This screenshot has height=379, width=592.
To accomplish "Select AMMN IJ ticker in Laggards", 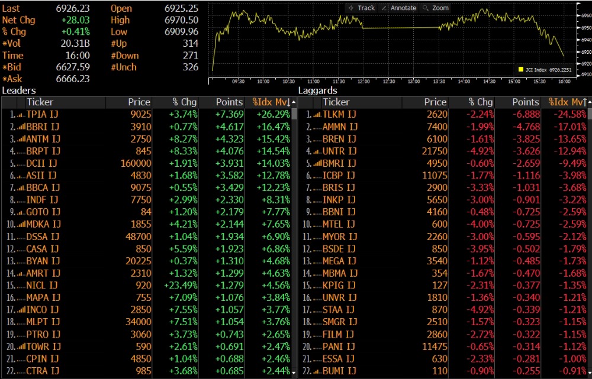I will click(340, 127).
